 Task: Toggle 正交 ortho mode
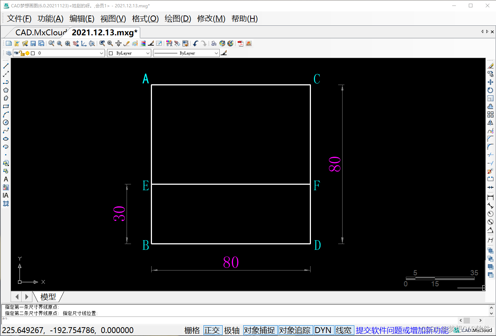[x=212, y=330]
